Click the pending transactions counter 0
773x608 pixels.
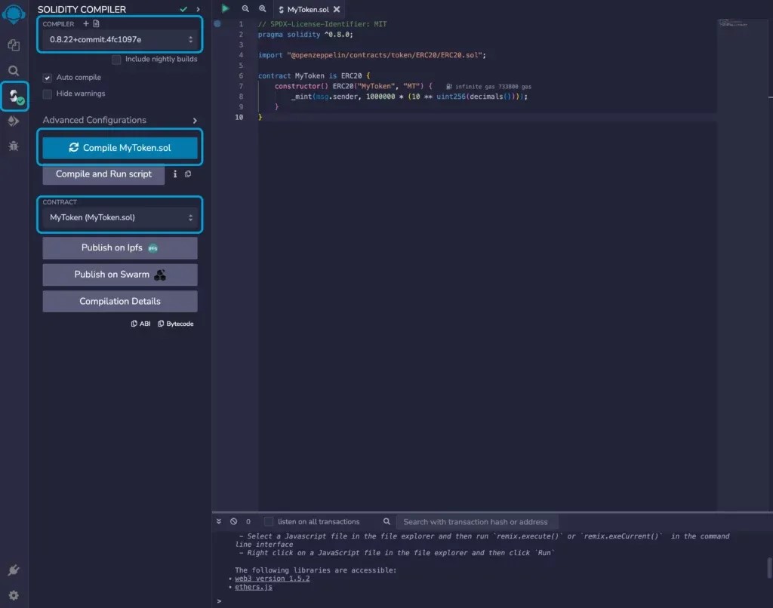(x=248, y=521)
